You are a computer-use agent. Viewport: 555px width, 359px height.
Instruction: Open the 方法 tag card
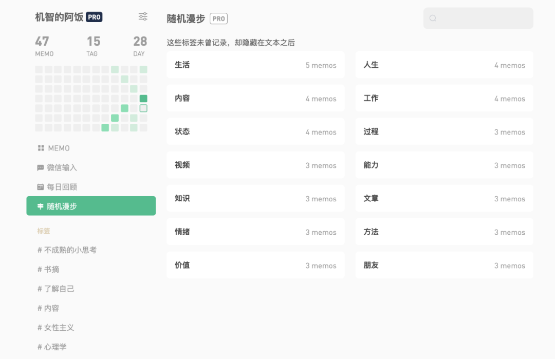click(444, 232)
